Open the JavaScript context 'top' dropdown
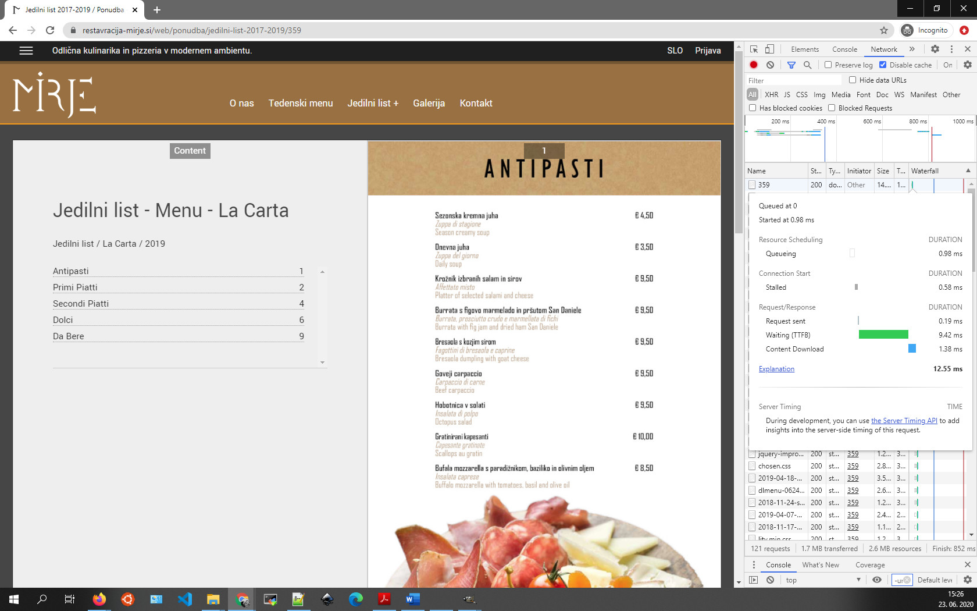The height and width of the screenshot is (611, 977). pyautogui.click(x=823, y=580)
